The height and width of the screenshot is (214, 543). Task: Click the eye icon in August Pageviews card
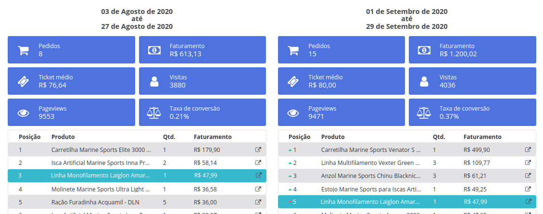point(23,113)
